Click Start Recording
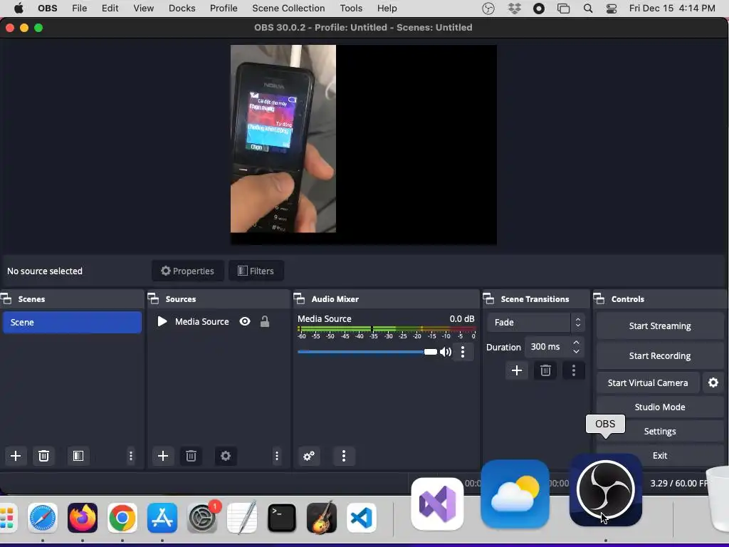 660,355
